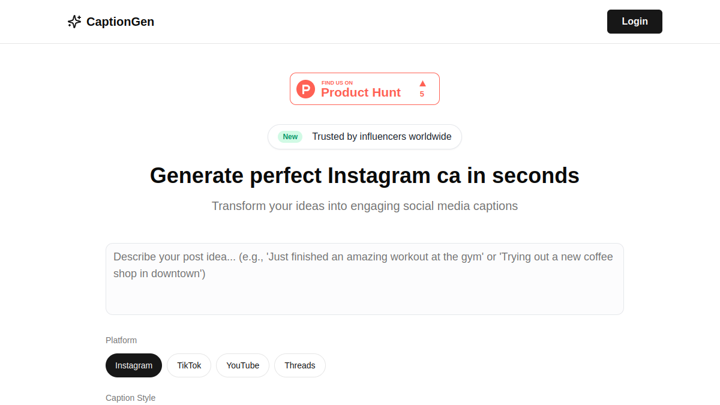Click the 'Transform your ideas' subtitle text
Screen dimensions: 720x405
point(365,206)
